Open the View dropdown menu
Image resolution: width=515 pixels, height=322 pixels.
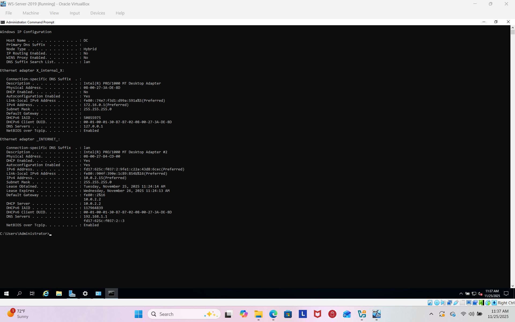pos(54,13)
